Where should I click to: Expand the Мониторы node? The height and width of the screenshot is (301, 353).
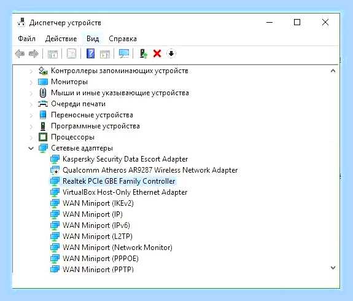[x=31, y=82]
